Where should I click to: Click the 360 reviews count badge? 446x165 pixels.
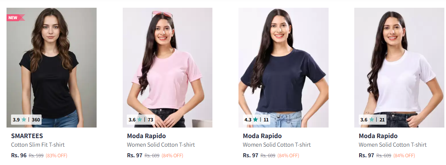tap(36, 120)
